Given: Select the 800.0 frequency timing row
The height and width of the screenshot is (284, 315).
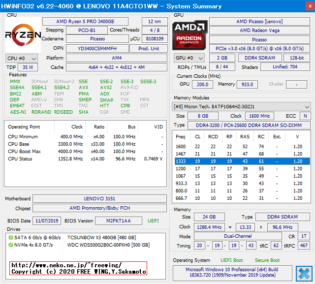Looking at the screenshot, I should pos(242,191).
